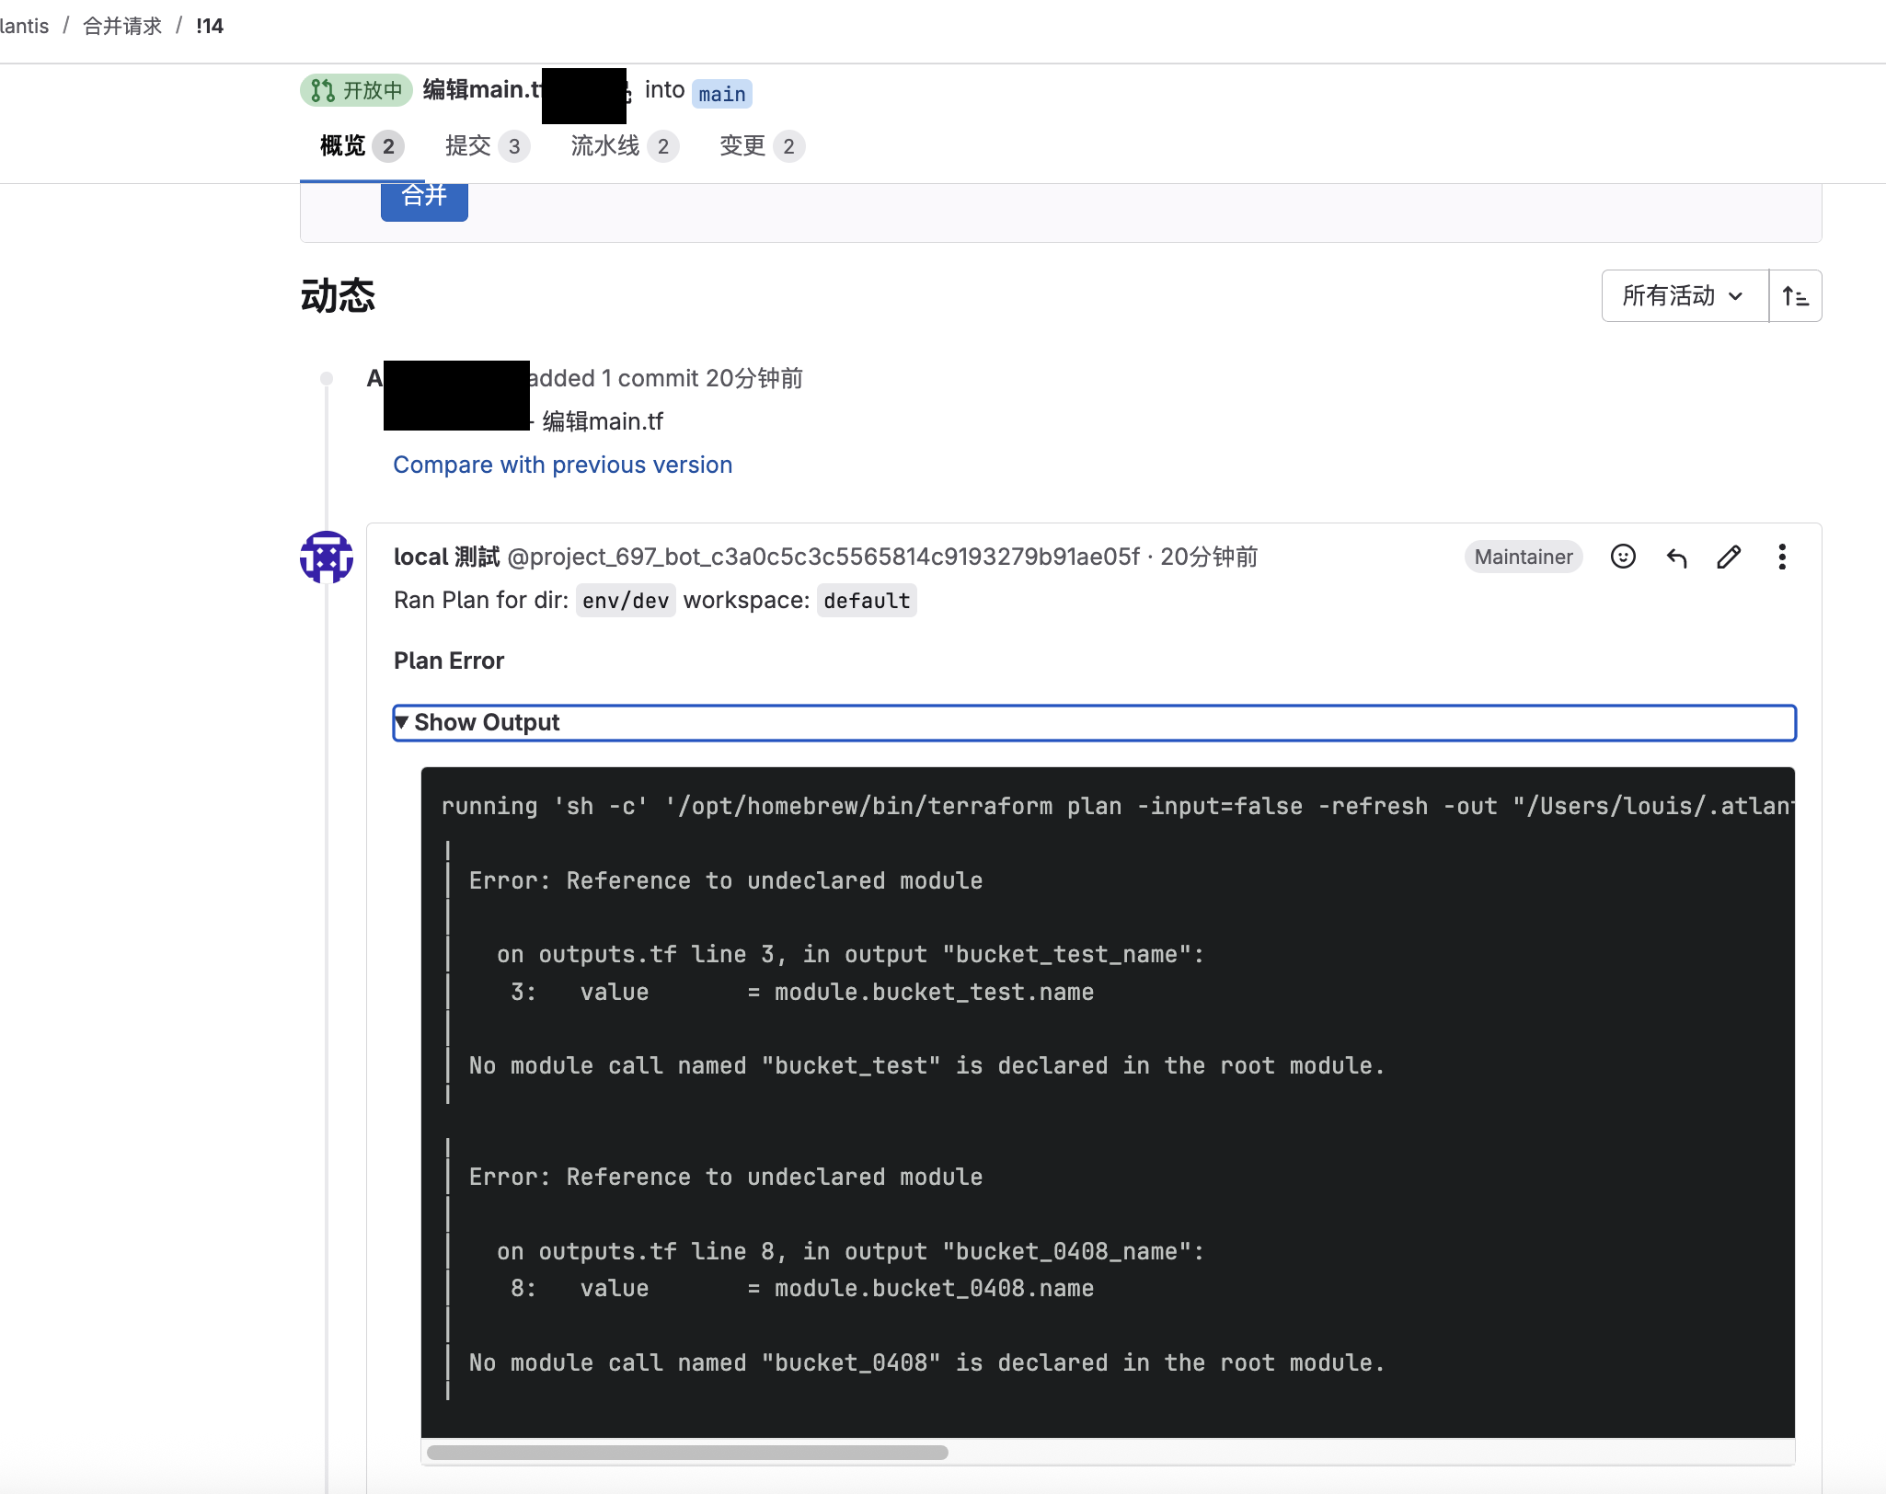Click the reply arrow icon
1886x1494 pixels.
(x=1676, y=557)
